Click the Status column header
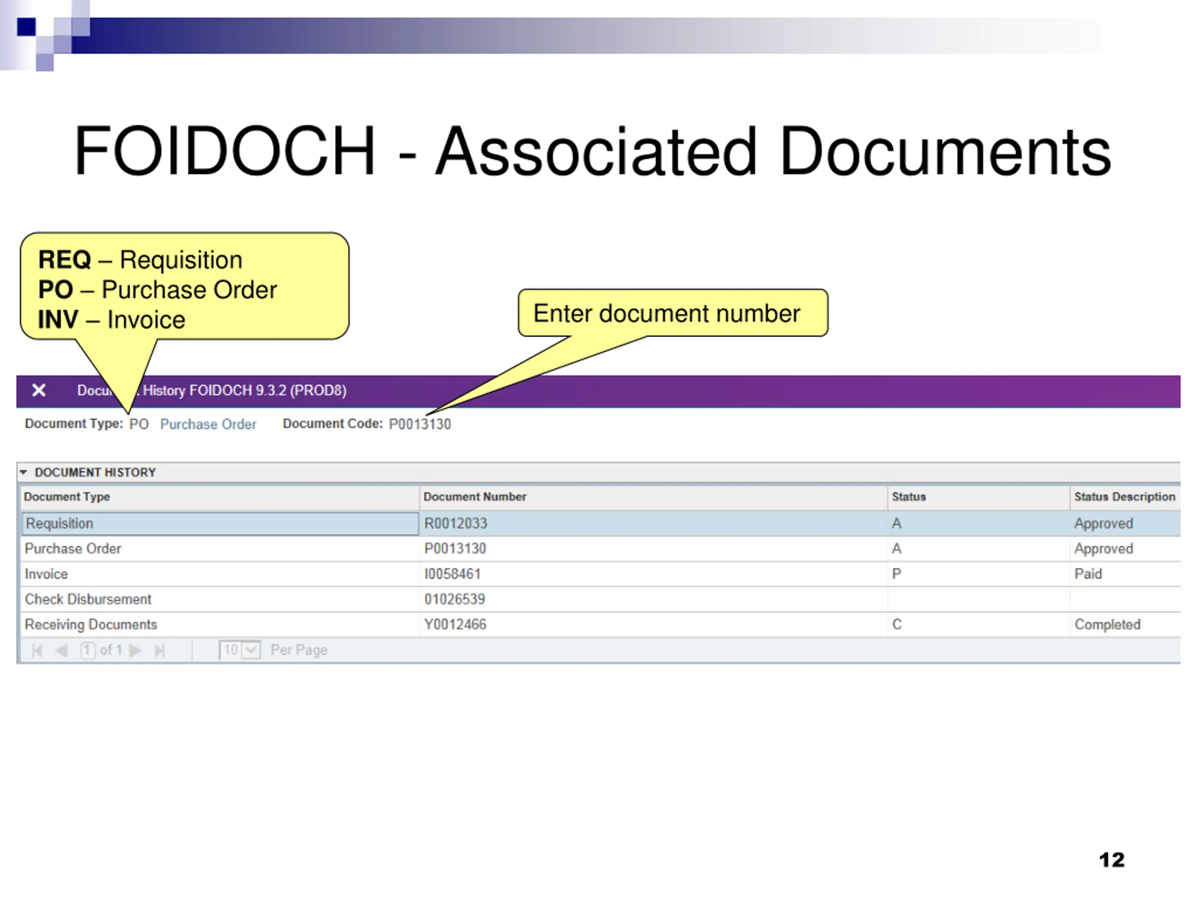The image size is (1197, 898). pos(978,497)
